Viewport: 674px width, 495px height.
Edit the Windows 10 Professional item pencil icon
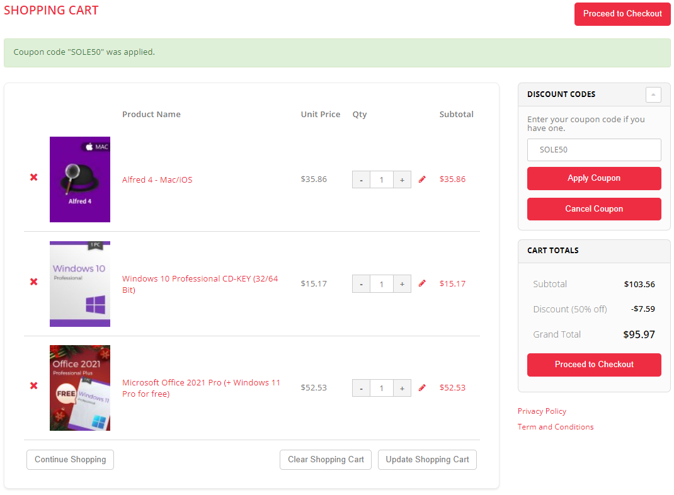[422, 283]
